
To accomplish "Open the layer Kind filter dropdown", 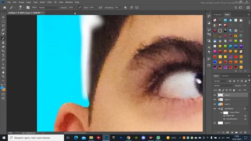I will pyautogui.click(x=220, y=81).
